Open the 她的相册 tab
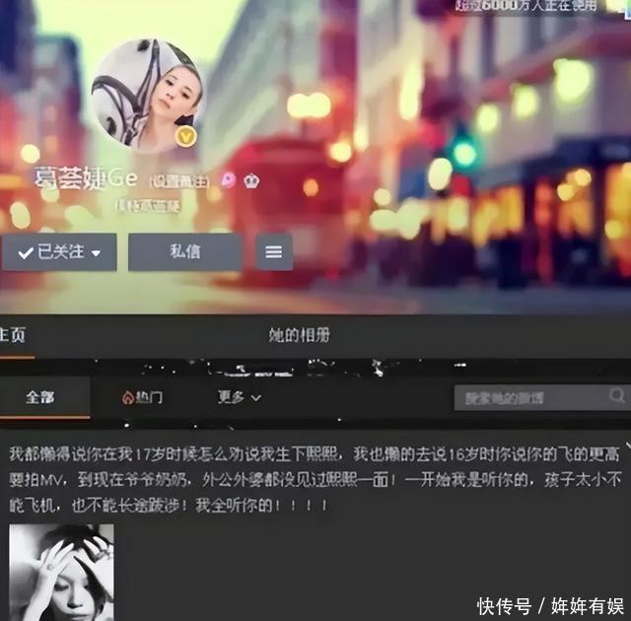The width and height of the screenshot is (631, 621). pos(299,335)
